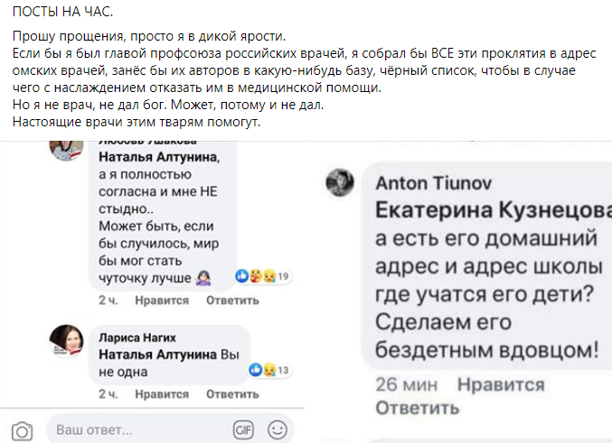Screen dimensions: 612x443
Task: Open the Anton Tiunov name link
Action: 432,184
